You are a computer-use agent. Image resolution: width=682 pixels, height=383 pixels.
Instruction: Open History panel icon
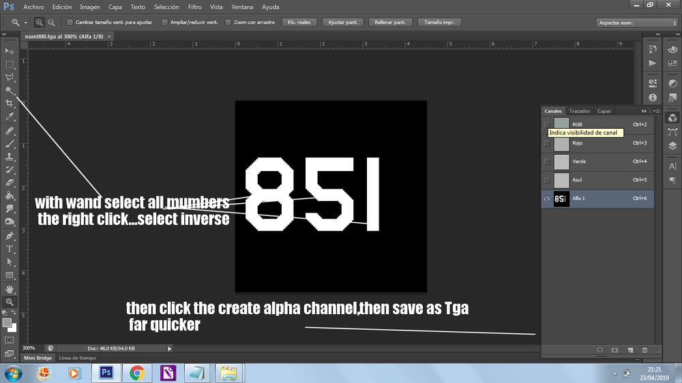653,49
